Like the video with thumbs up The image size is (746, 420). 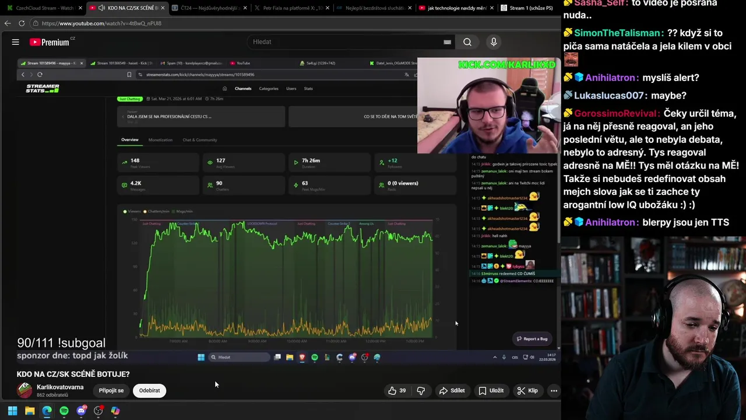tap(397, 391)
